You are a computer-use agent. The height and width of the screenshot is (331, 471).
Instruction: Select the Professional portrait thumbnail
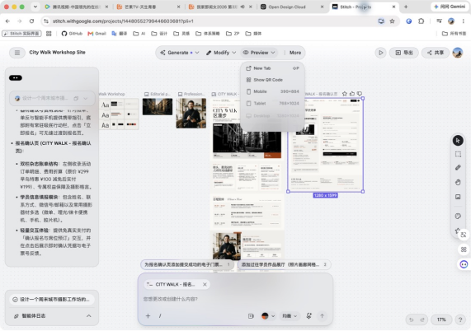point(191,113)
